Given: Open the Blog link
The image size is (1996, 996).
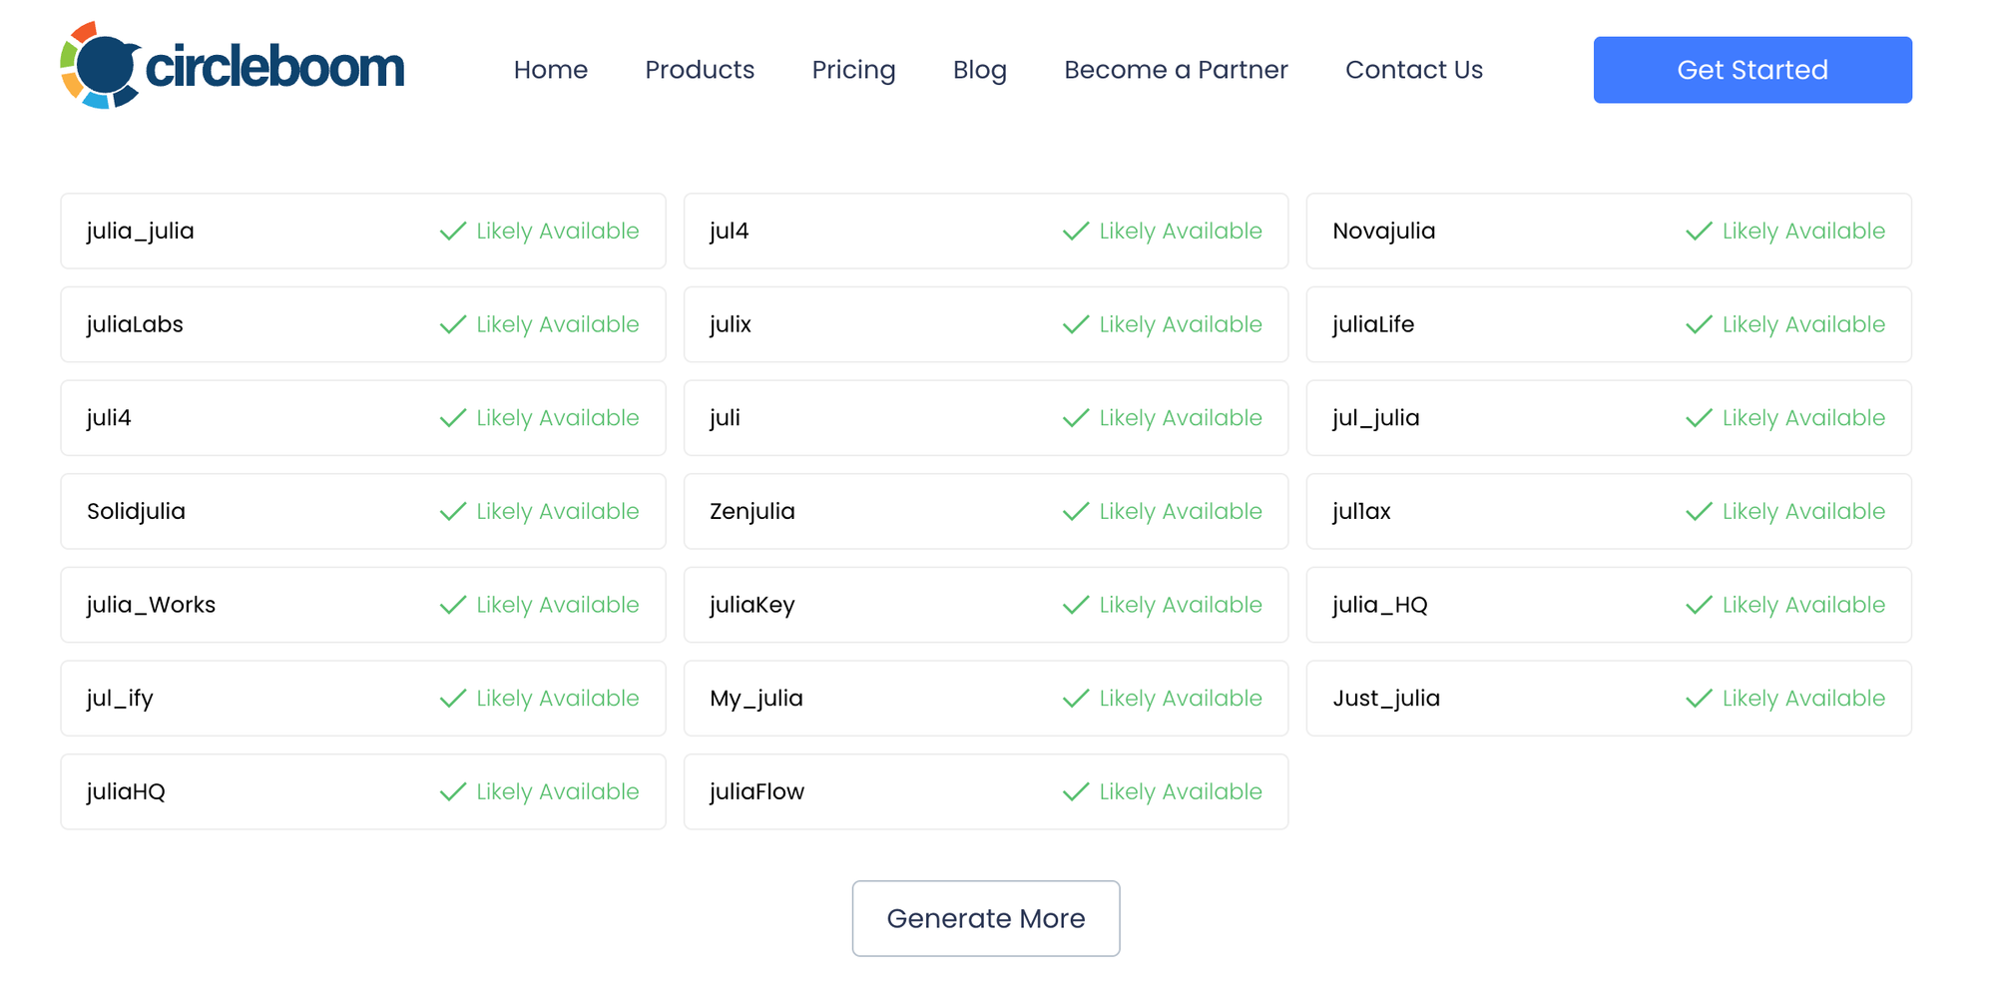Looking at the screenshot, I should (x=979, y=70).
